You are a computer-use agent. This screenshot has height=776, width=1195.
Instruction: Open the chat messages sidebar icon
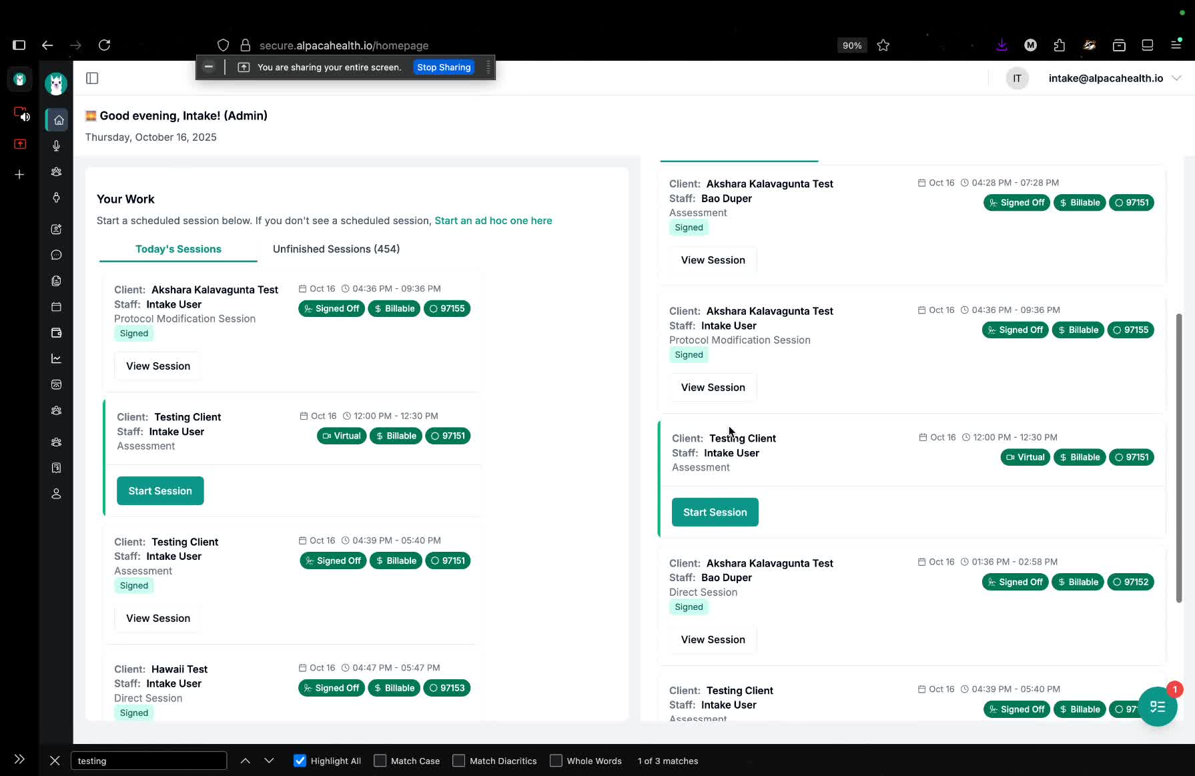57,255
